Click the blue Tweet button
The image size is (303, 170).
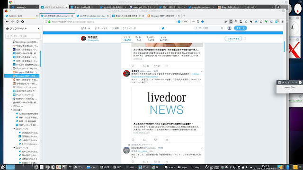point(241,28)
